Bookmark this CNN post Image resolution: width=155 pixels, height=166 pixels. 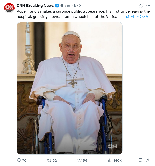140,160
